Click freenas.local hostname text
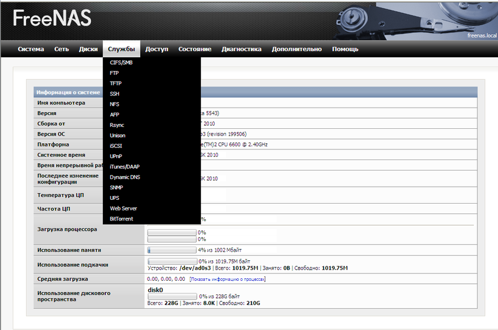Image resolution: width=498 pixels, height=330 pixels. coord(482,35)
